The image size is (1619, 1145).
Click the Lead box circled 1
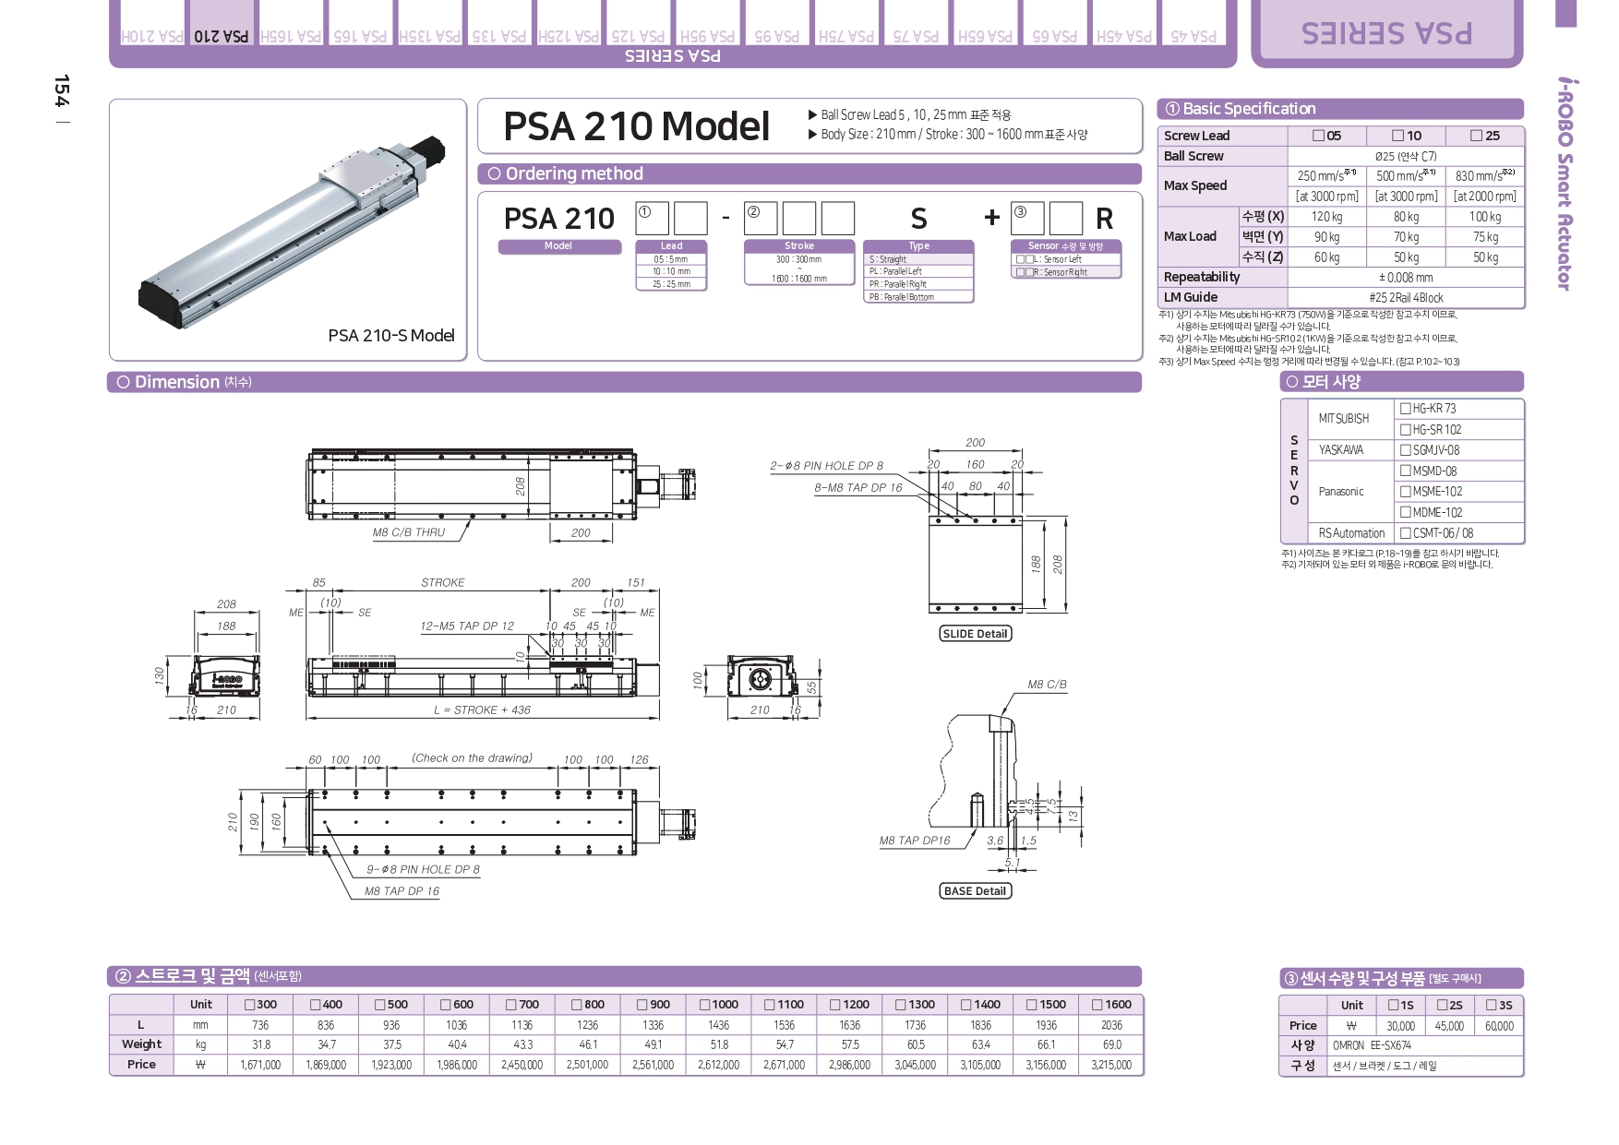click(x=654, y=219)
